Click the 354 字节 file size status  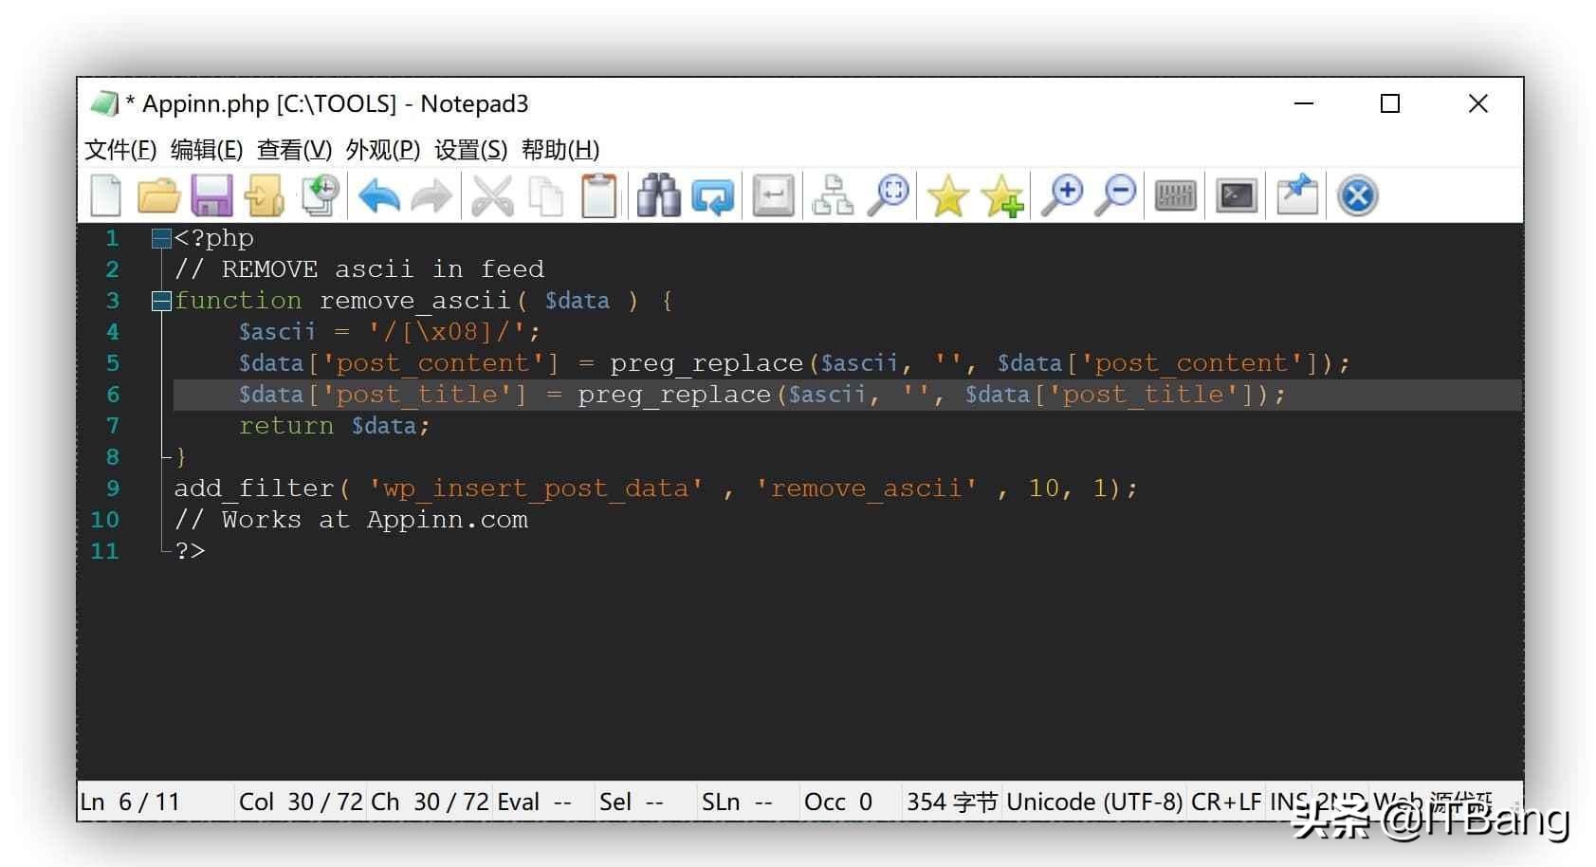951,802
